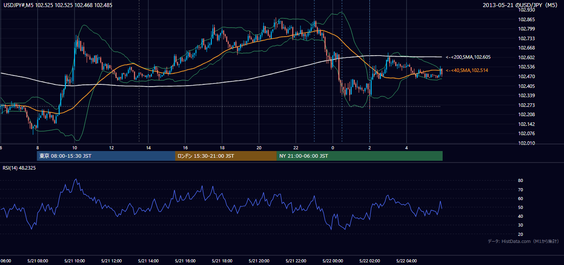Click hour tick 2 under price chart
Screen dimensions: 564x265
pos(370,148)
